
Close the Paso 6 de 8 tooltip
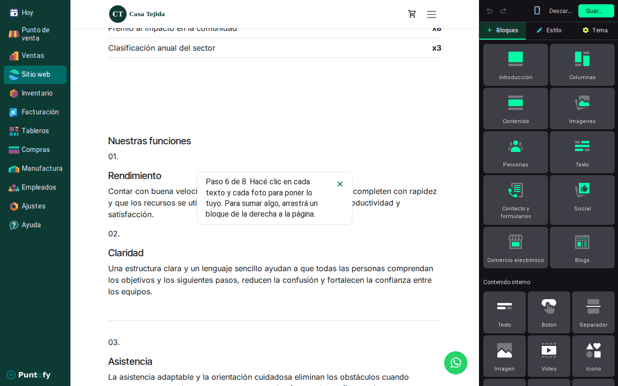[x=340, y=184]
